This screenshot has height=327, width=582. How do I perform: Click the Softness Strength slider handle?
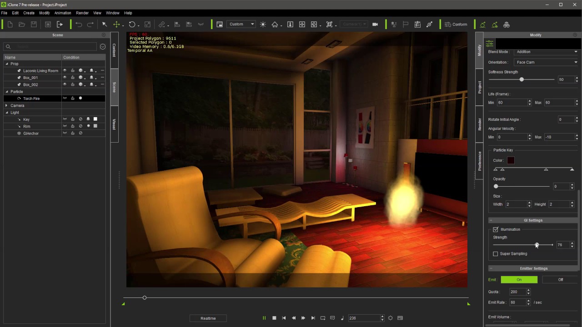pyautogui.click(x=522, y=79)
